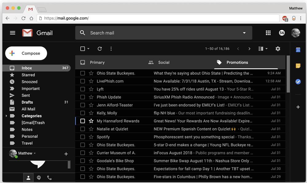Star the Spotify email
Viewport: 307px width, 183px height.
pyautogui.click(x=91, y=137)
